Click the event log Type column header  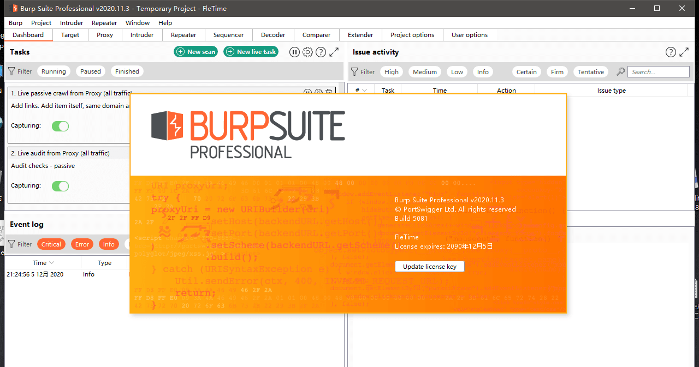[x=104, y=263]
